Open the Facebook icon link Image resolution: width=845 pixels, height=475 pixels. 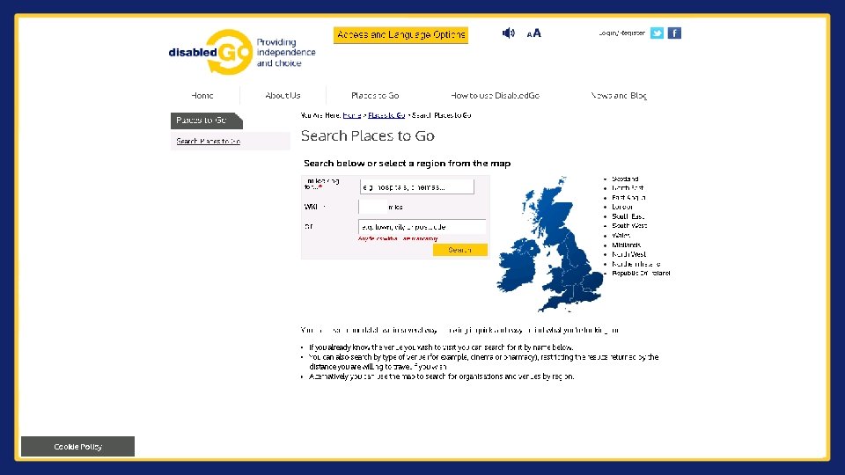coord(674,33)
